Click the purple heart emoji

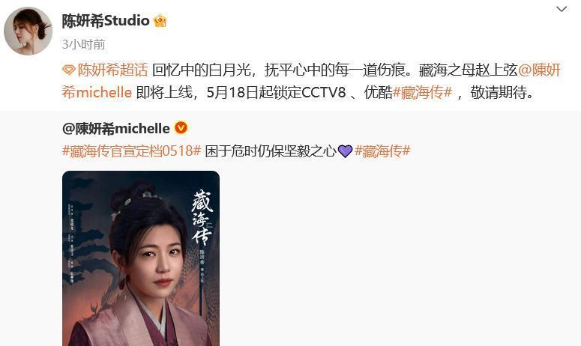click(x=345, y=151)
